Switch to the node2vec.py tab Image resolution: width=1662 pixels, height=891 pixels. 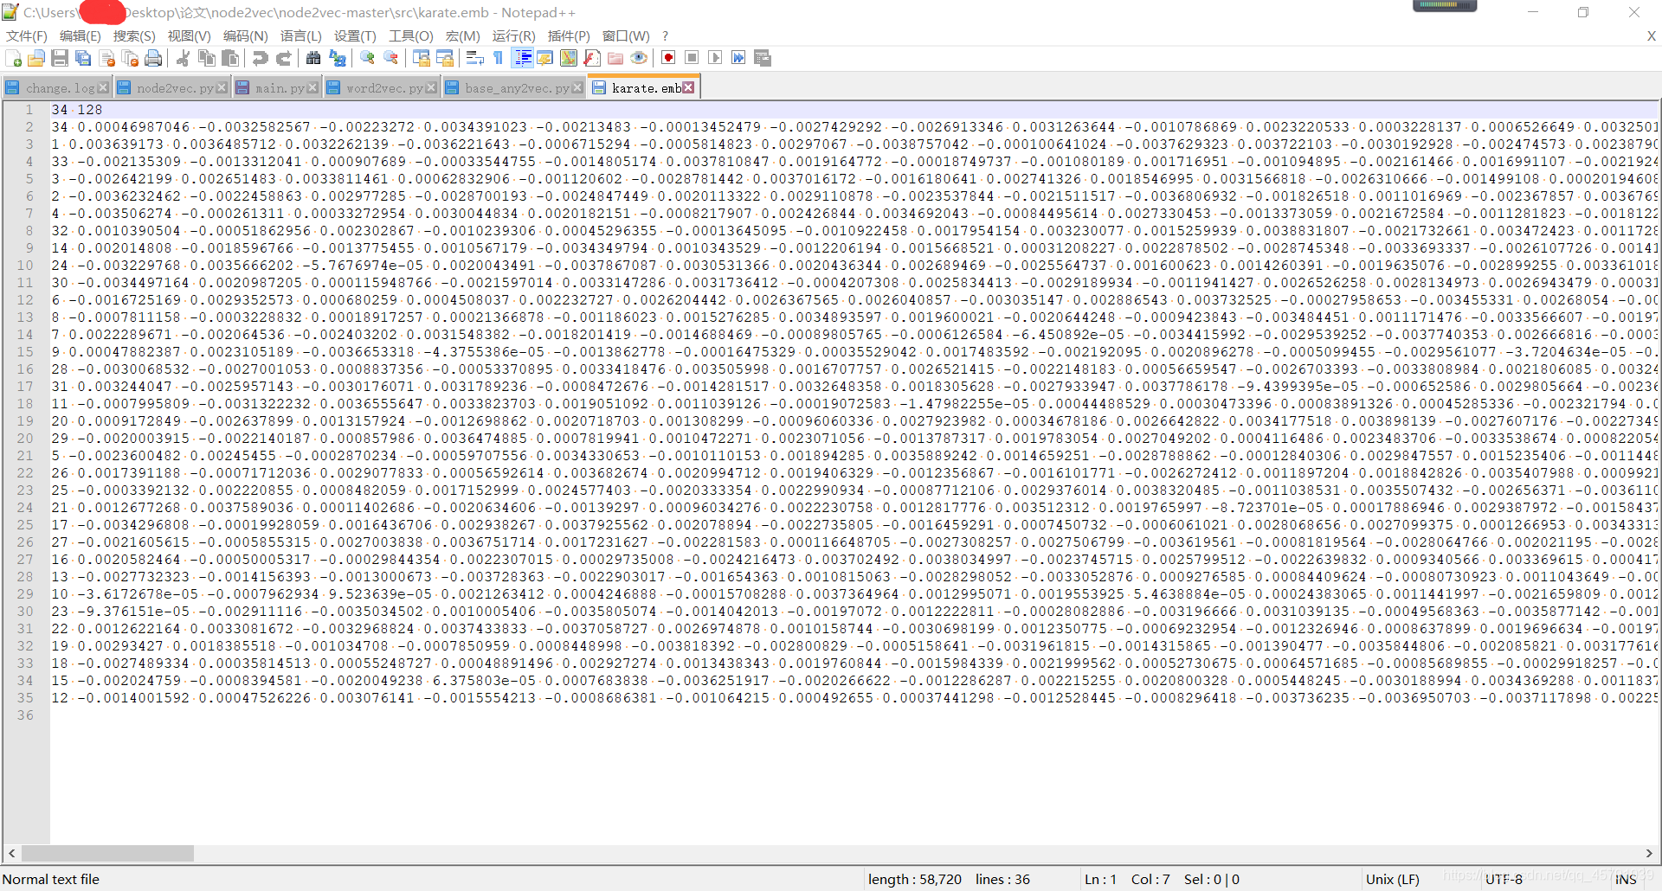click(x=175, y=88)
